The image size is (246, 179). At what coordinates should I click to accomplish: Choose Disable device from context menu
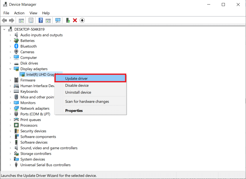(x=90, y=85)
